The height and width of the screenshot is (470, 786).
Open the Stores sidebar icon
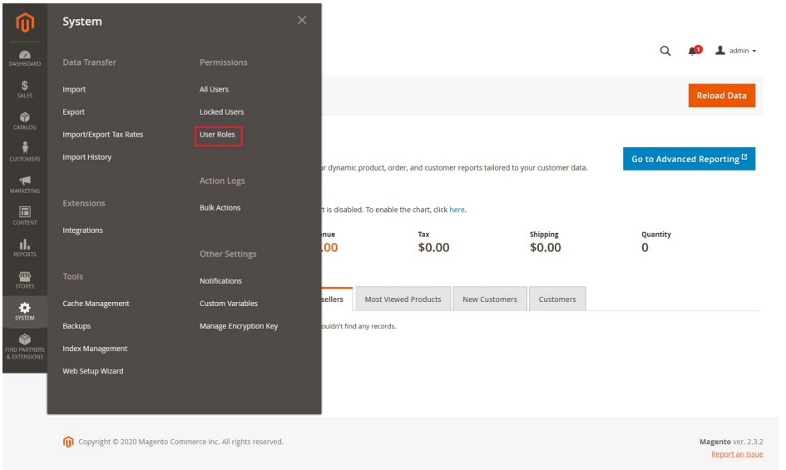[24, 280]
